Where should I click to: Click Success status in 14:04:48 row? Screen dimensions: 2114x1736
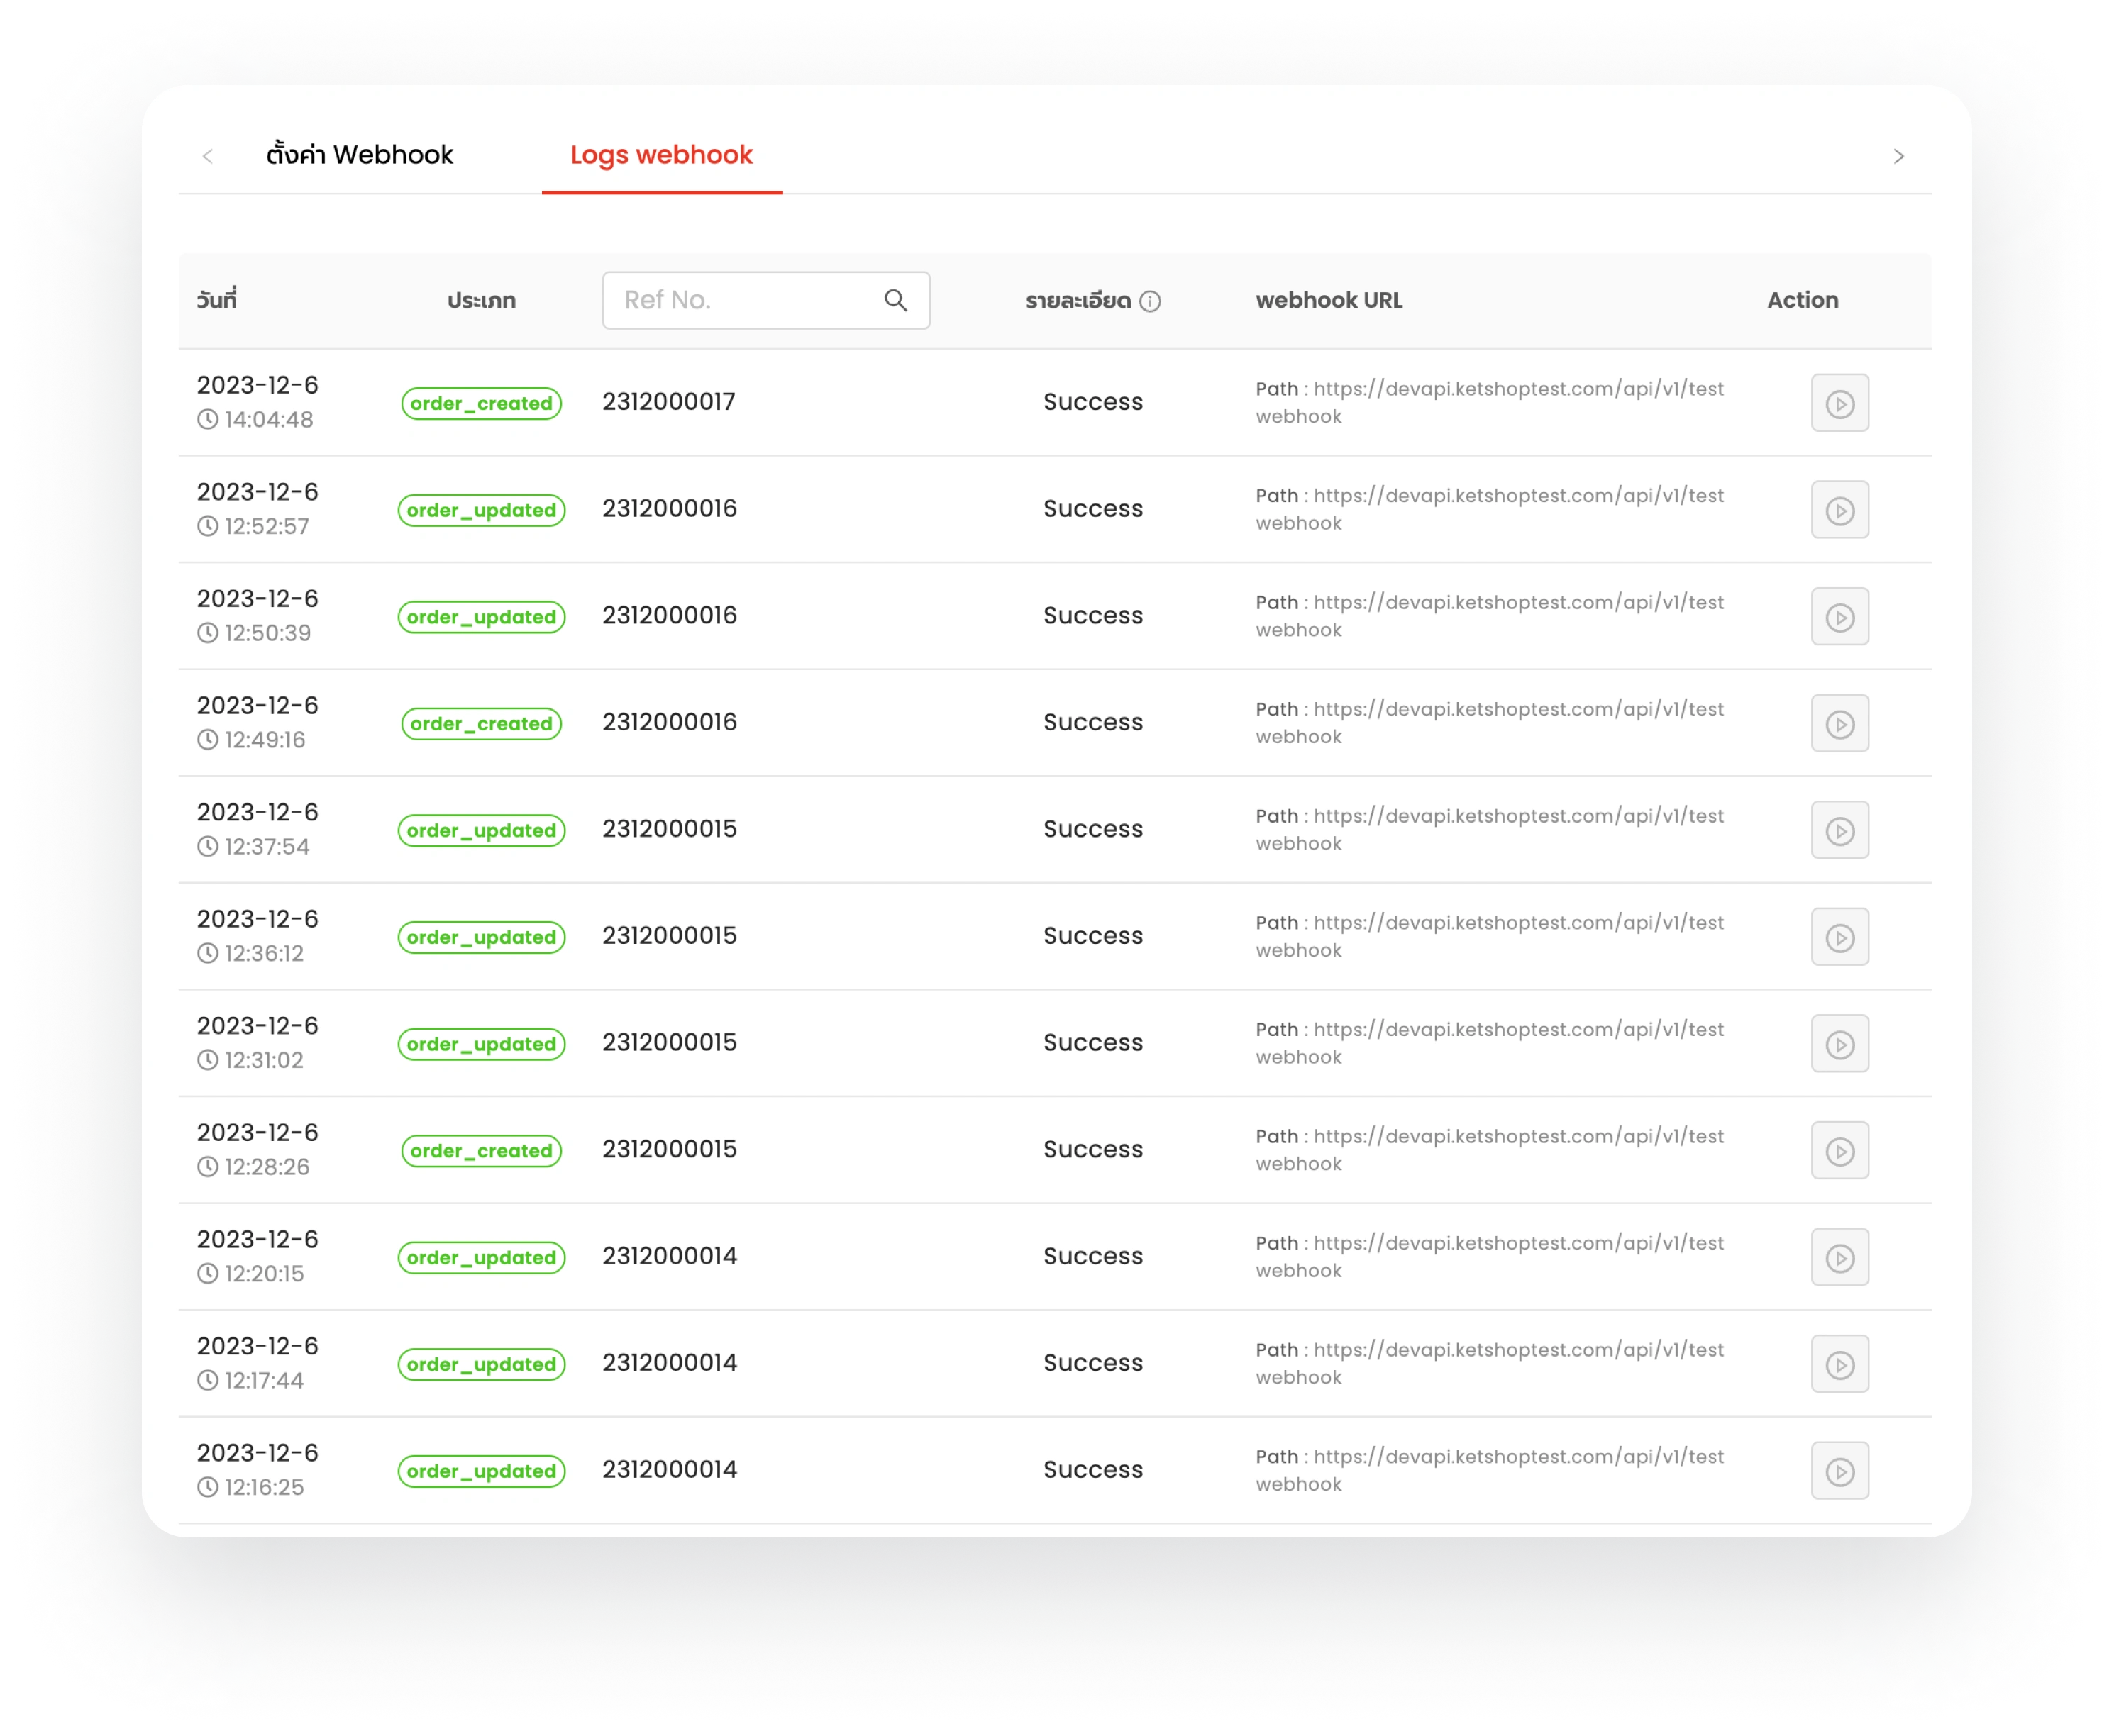pyautogui.click(x=1092, y=402)
